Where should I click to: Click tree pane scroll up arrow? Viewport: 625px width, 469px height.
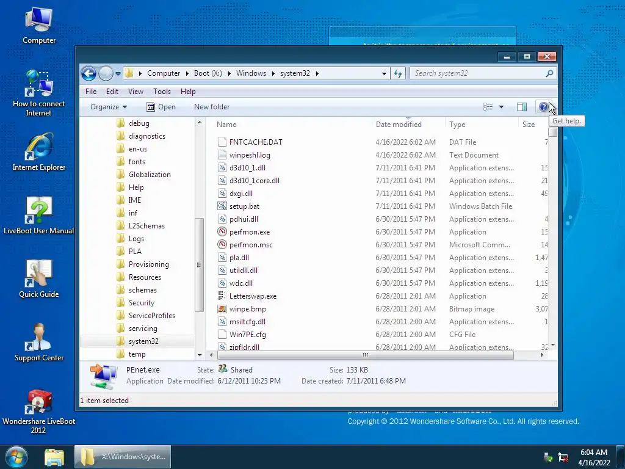[200, 122]
